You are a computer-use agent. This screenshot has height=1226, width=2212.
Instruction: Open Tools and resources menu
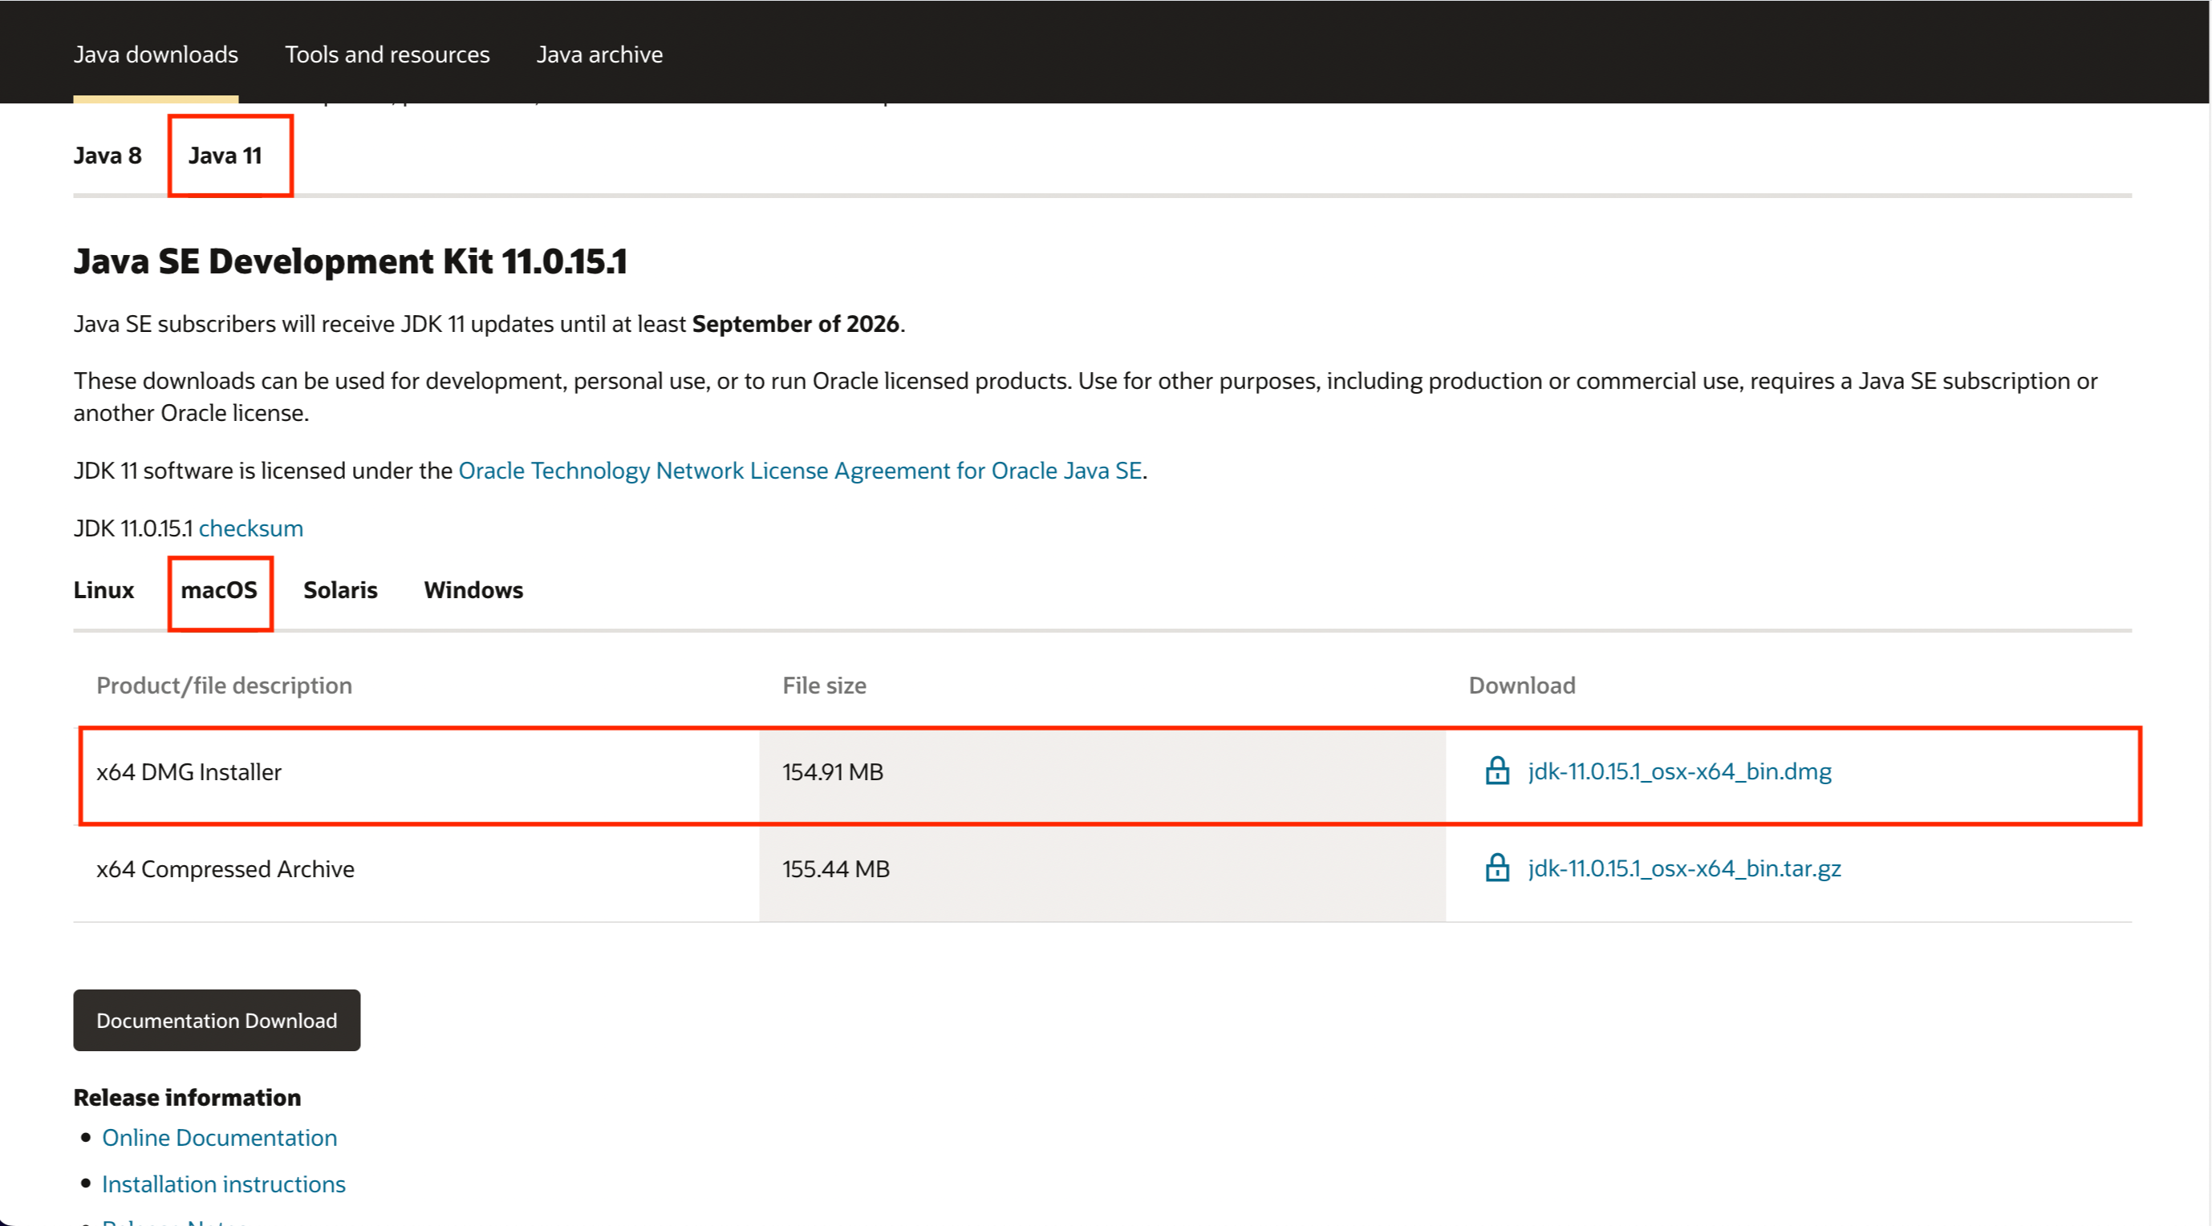pos(388,54)
